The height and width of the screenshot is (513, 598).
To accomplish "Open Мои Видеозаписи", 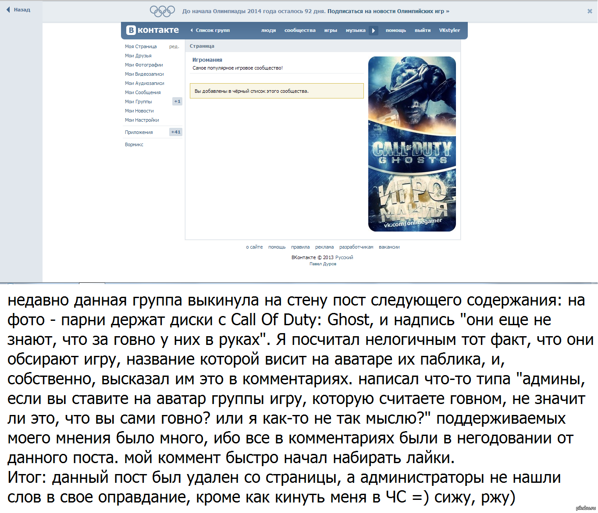I will tap(144, 74).
